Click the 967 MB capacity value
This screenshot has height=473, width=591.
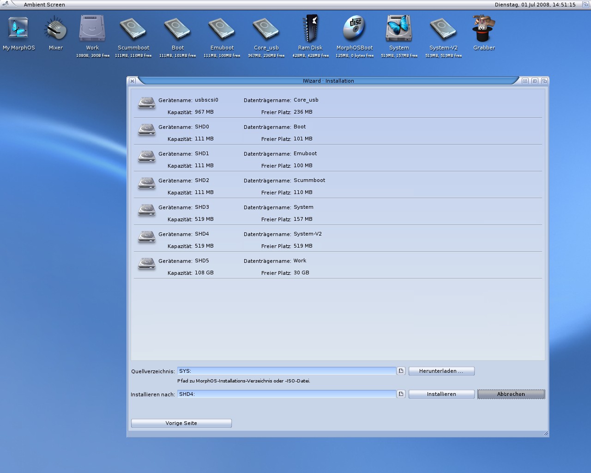tap(204, 112)
